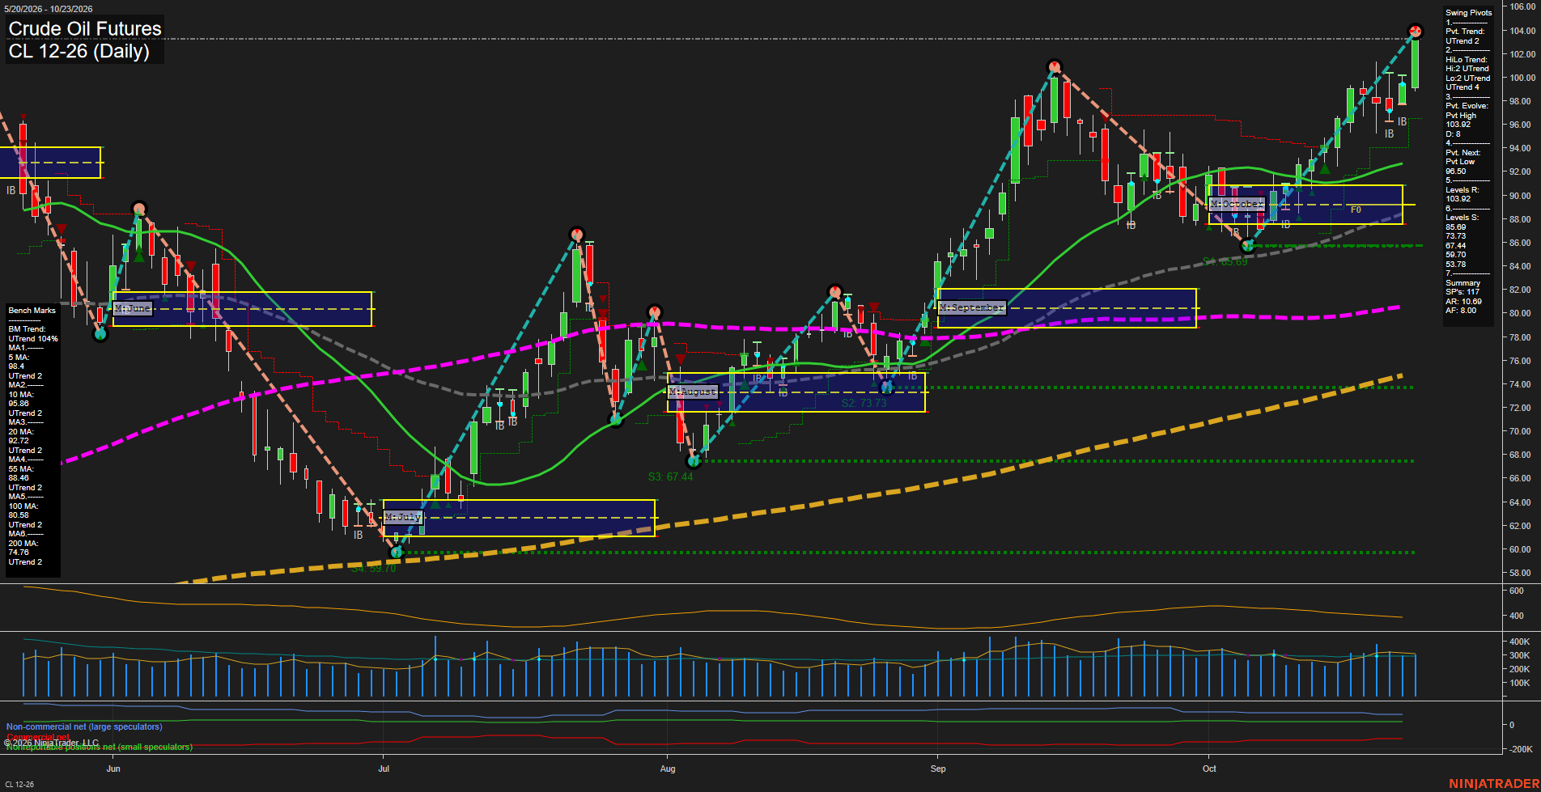Click the 106.00 price axis label
The width and height of the screenshot is (1541, 792).
(x=1522, y=7)
